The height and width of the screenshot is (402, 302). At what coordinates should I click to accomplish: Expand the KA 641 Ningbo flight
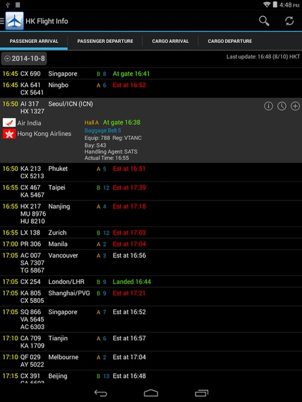coord(151,88)
